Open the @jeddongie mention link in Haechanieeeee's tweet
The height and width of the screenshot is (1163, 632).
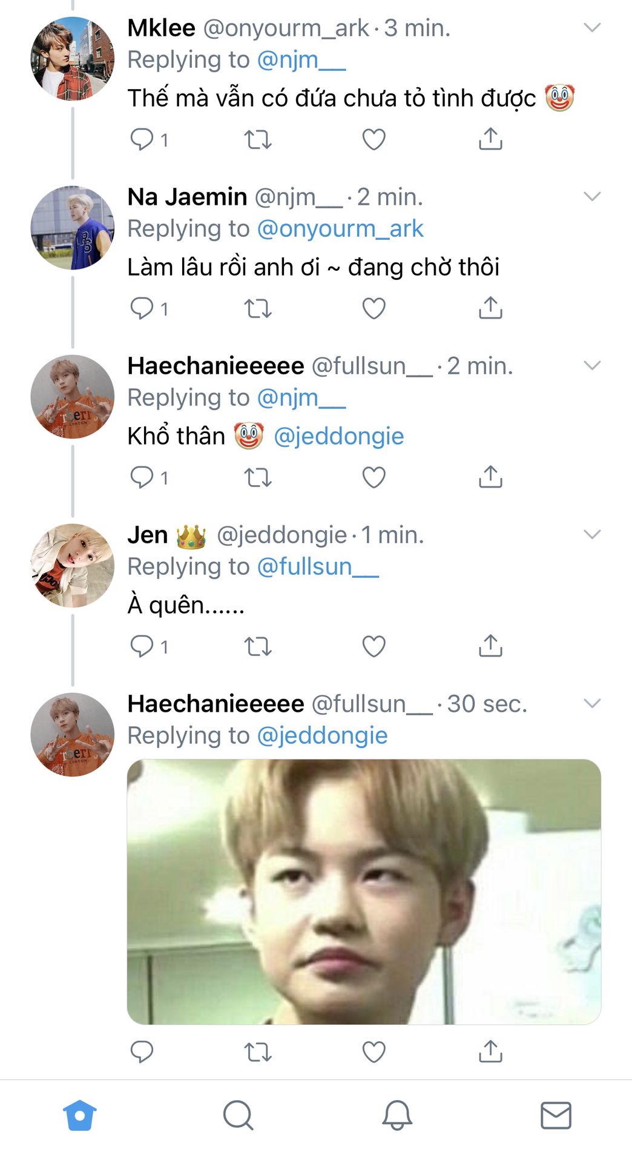point(338,436)
